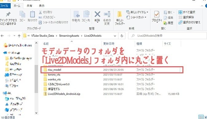Image resolution: width=207 pixels, height=119 pixels.
Task: Sort by Type (種類) column header
Action: (139, 44)
